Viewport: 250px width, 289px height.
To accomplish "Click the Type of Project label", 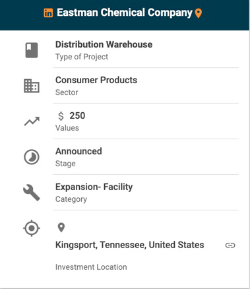I will pos(82,57).
